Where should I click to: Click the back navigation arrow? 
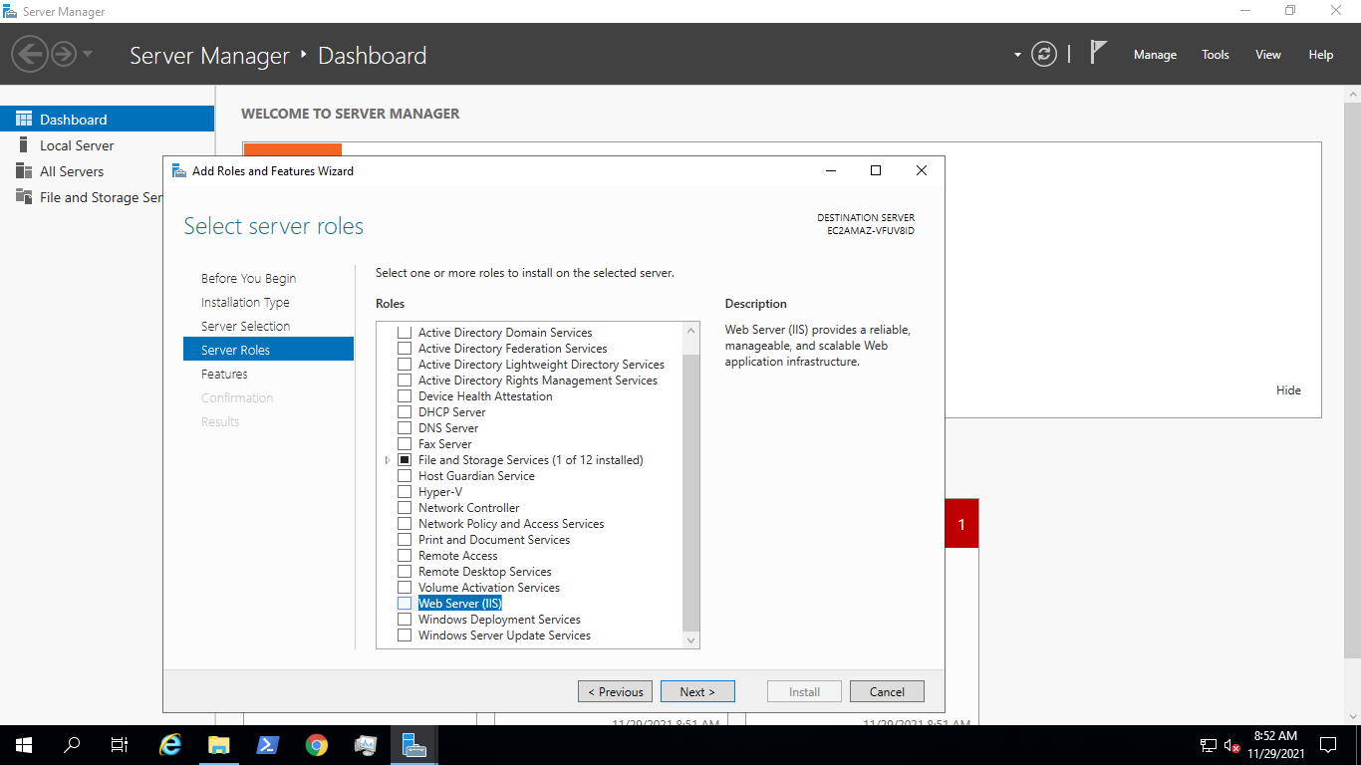30,54
